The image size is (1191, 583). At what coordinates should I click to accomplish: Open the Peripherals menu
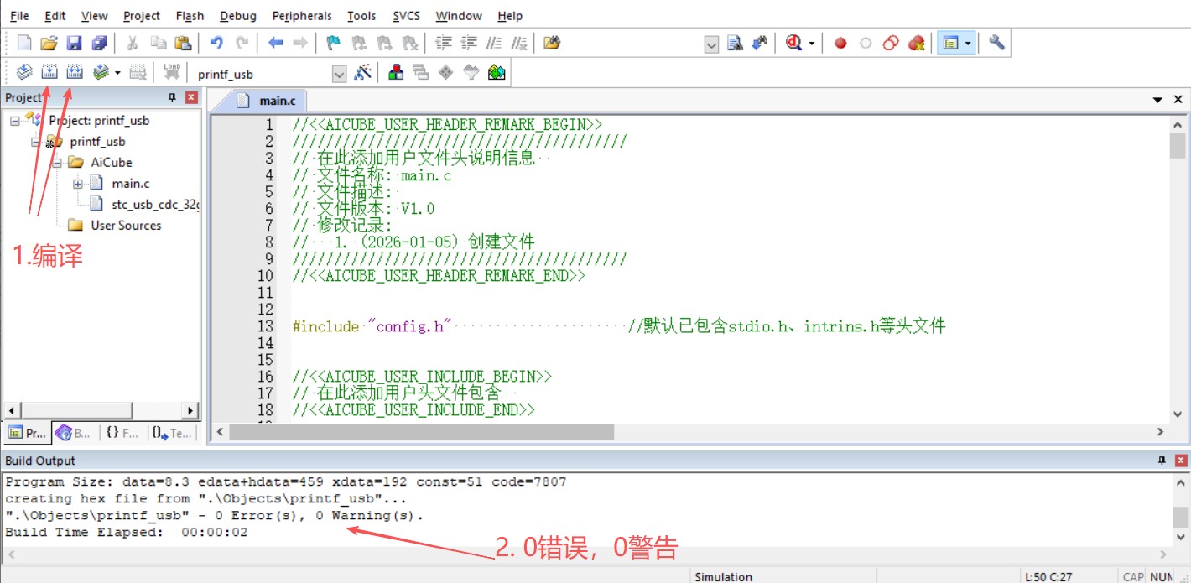(301, 15)
